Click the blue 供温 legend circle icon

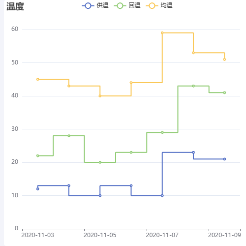point(88,6)
